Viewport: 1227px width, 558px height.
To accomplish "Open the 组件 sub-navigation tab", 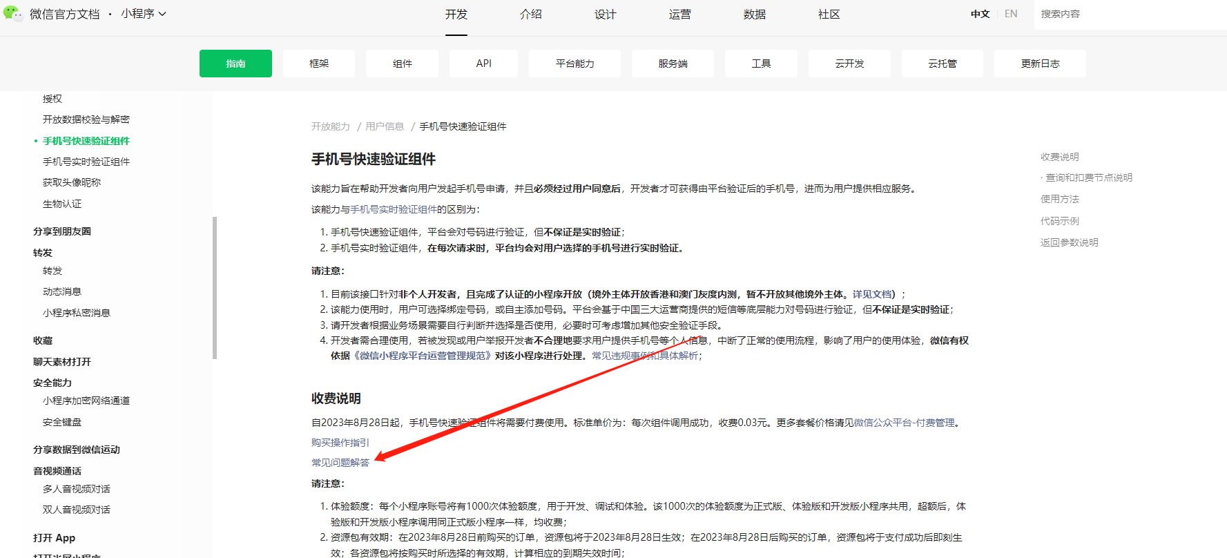I will (x=403, y=64).
